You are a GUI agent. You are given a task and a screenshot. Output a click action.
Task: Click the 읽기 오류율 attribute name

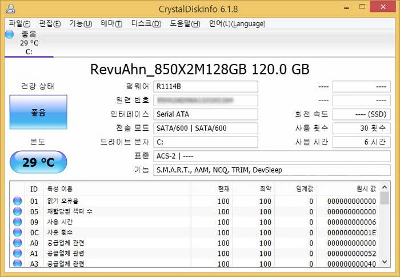62,201
